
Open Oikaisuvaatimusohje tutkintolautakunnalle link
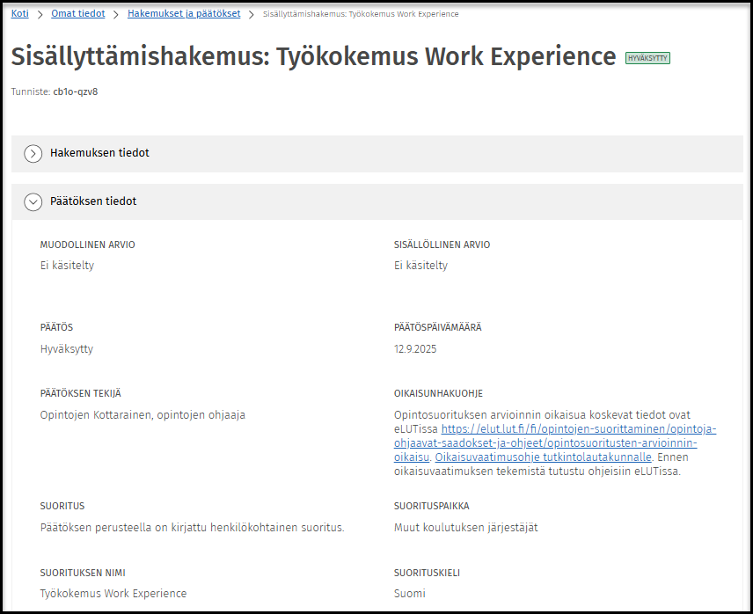(544, 457)
